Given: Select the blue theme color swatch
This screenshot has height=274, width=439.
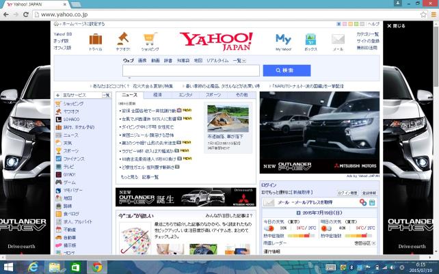Looking at the screenshot, I should click(x=338, y=24).
